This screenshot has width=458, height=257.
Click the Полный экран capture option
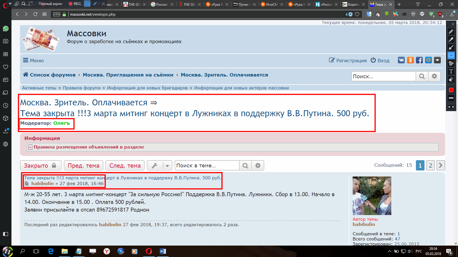(50, 4)
